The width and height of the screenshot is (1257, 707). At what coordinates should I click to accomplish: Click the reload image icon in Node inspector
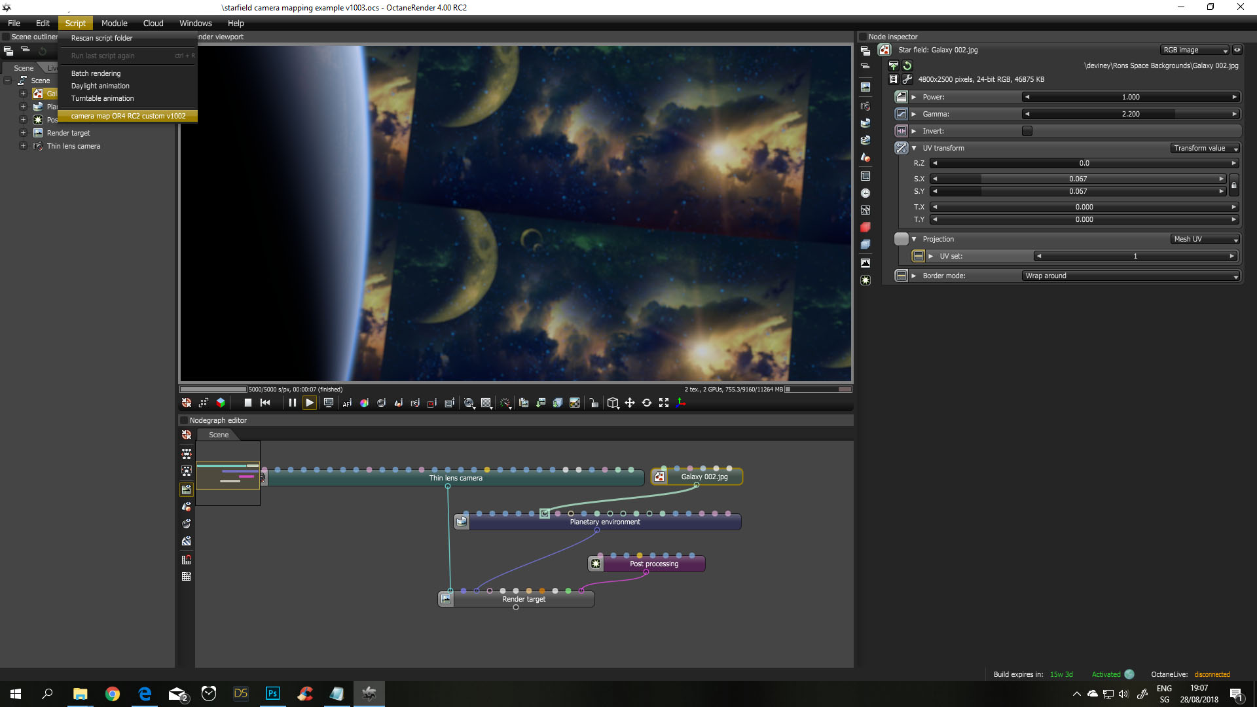point(907,65)
